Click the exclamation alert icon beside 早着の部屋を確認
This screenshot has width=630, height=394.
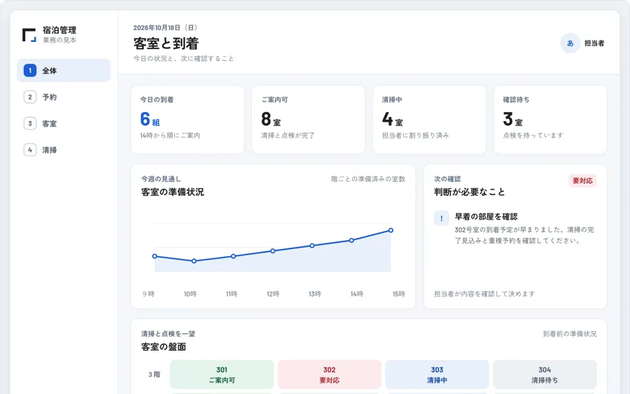coord(442,218)
